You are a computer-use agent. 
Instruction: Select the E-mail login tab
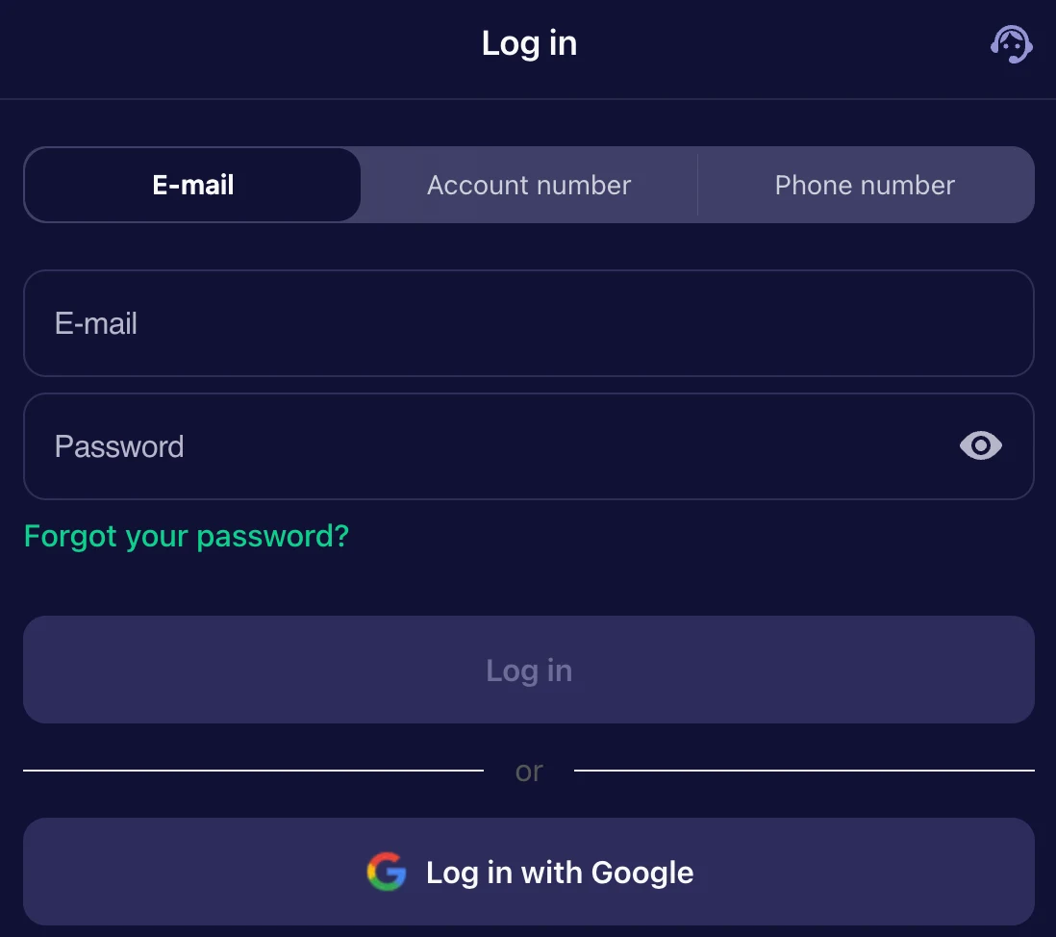point(192,185)
